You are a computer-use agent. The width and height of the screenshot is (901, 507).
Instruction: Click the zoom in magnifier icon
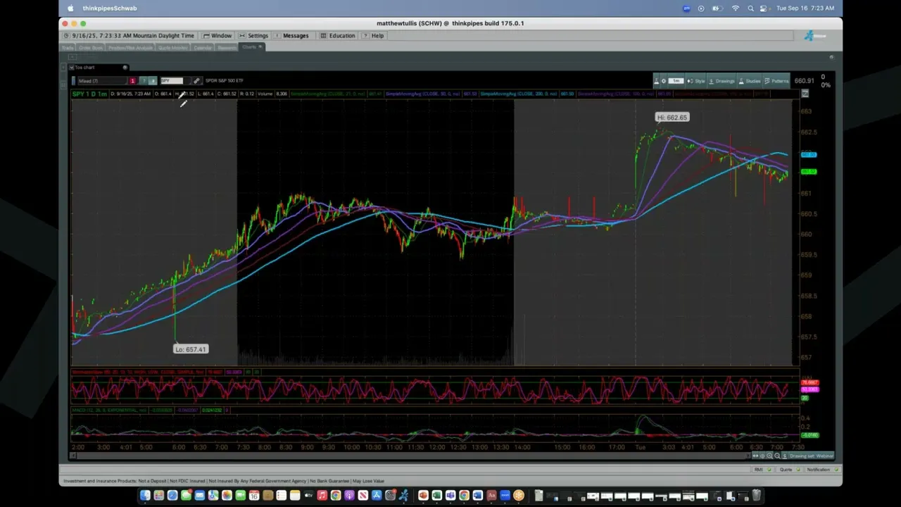tap(769, 456)
